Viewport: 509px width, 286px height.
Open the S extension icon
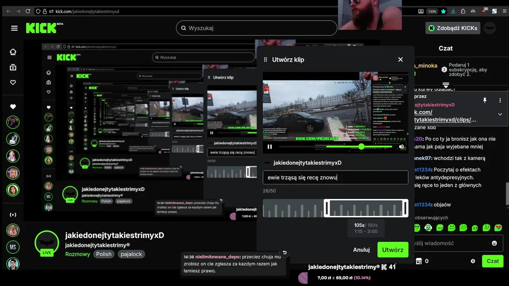click(494, 11)
